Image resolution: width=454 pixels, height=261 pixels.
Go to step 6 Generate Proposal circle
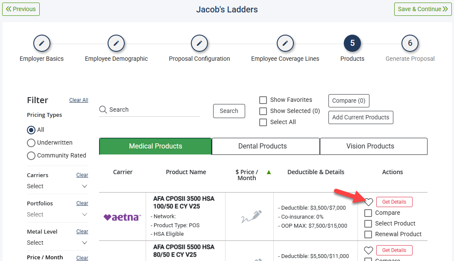[410, 43]
